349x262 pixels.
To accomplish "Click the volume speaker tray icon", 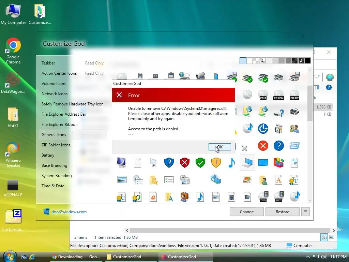I will click(324, 257).
